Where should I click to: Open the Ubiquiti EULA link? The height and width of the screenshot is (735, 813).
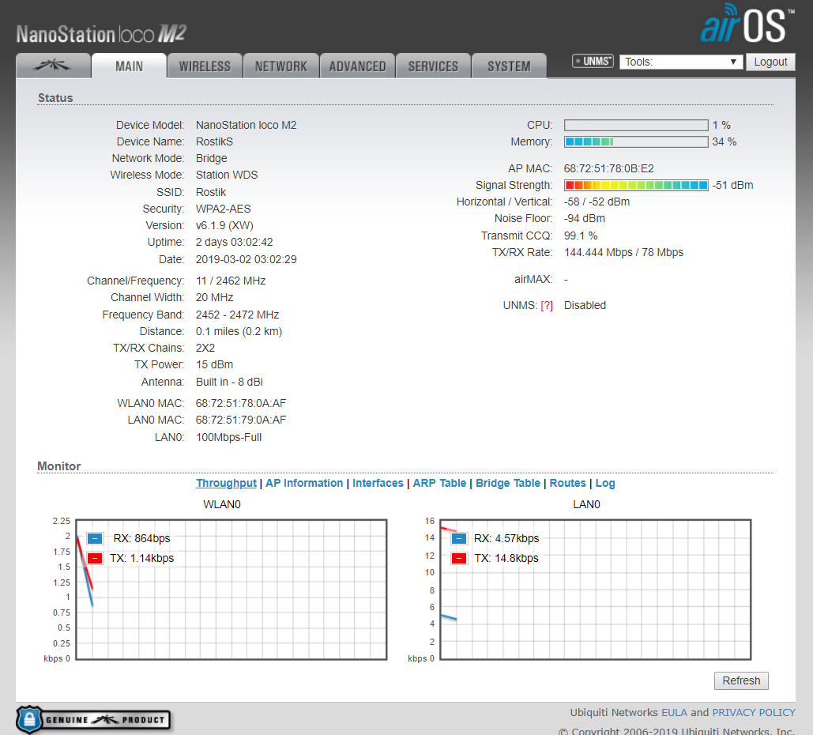[x=674, y=712]
